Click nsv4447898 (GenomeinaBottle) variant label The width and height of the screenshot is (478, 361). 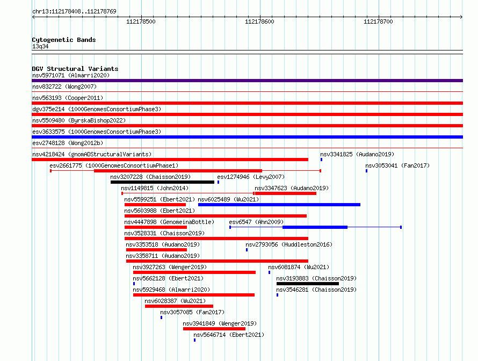(169, 222)
